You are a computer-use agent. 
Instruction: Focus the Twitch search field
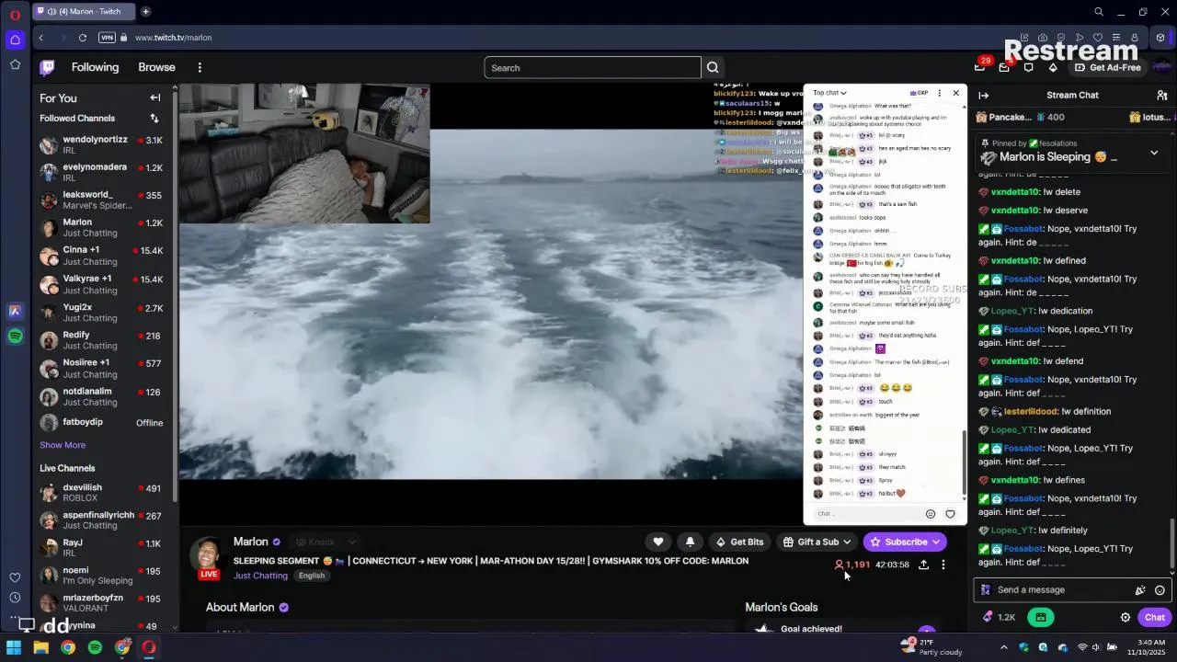pos(592,68)
